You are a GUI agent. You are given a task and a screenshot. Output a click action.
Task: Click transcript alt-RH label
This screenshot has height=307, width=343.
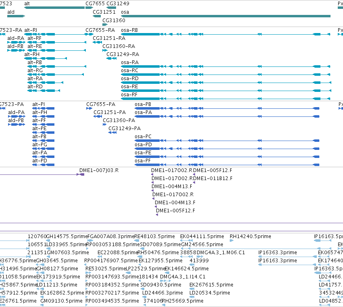click(32, 54)
